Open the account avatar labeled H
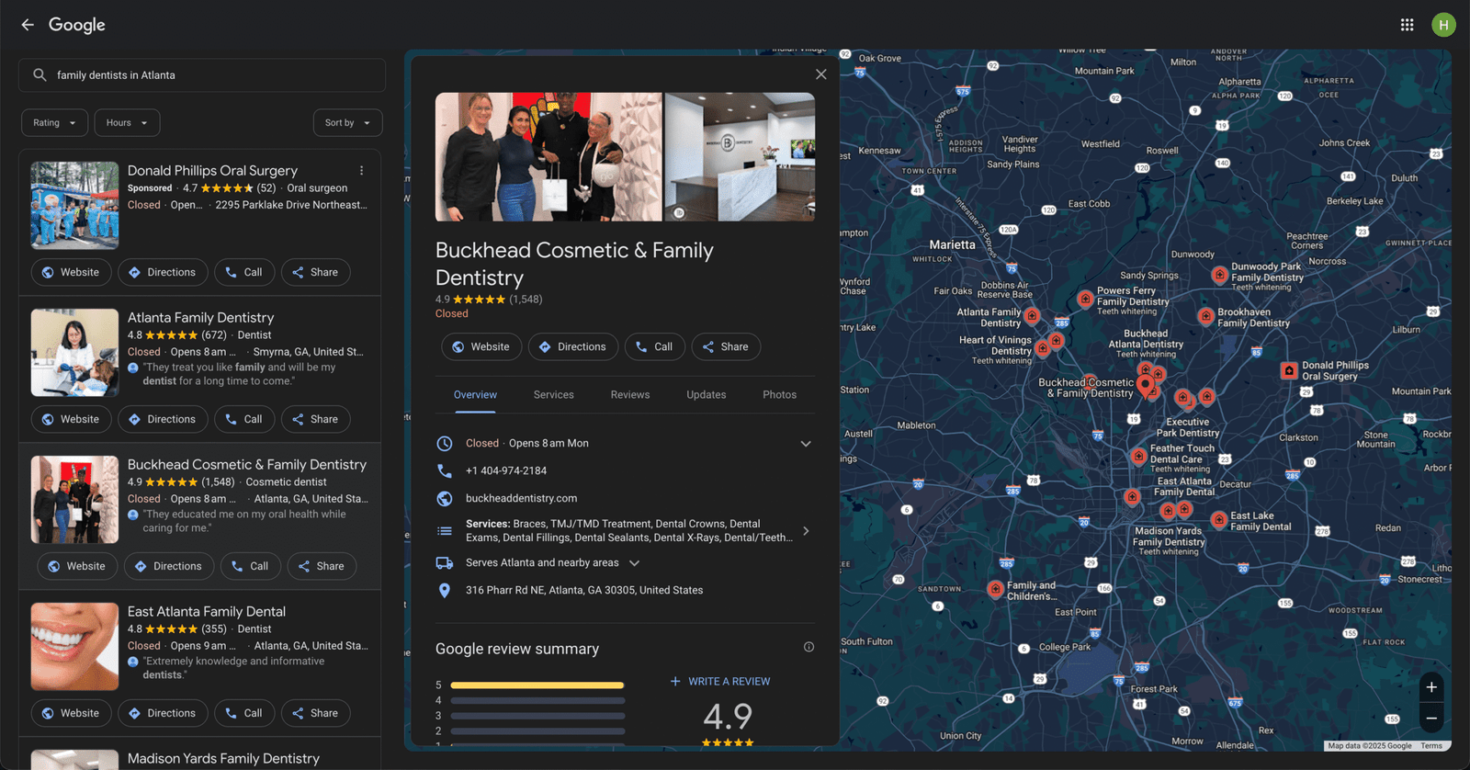 coord(1443,25)
